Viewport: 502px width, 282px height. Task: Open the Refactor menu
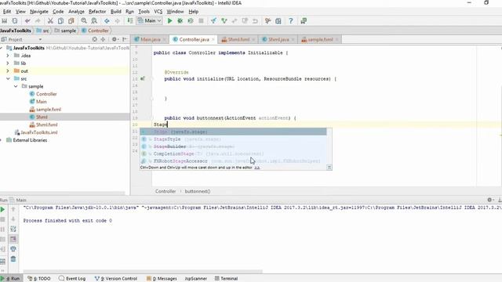point(97,12)
